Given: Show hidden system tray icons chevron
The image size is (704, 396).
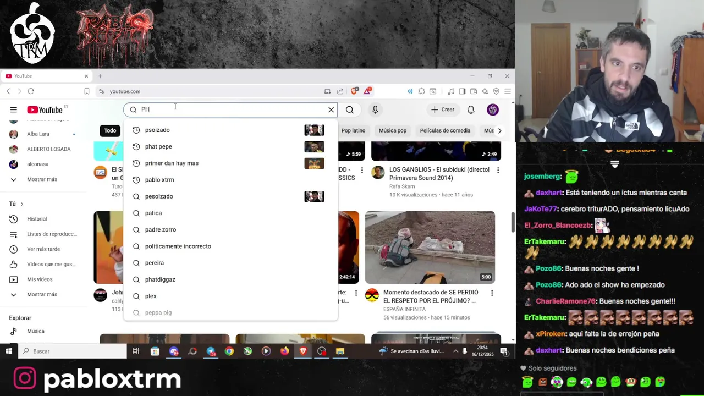Looking at the screenshot, I should [455, 351].
